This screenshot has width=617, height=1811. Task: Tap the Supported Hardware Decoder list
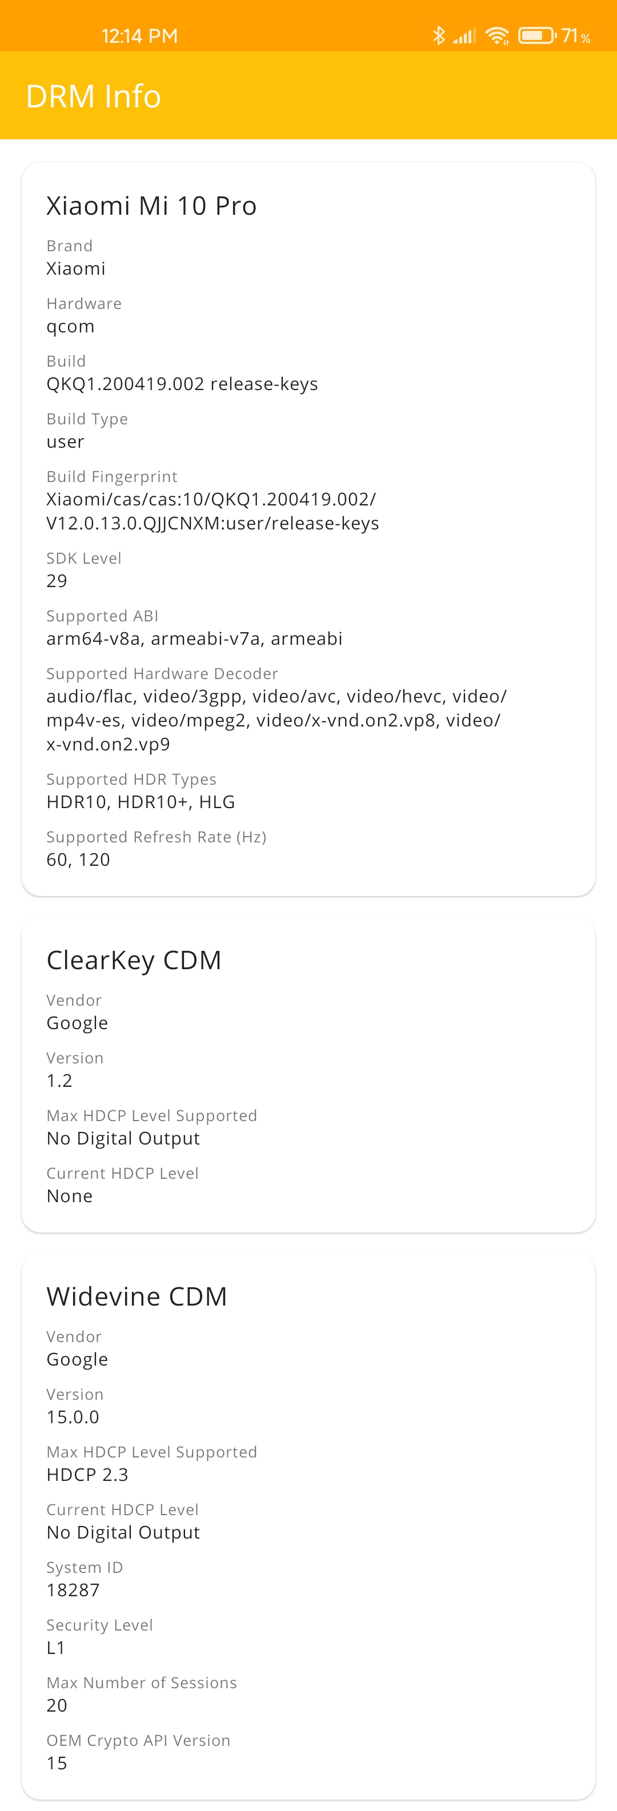pos(277,720)
